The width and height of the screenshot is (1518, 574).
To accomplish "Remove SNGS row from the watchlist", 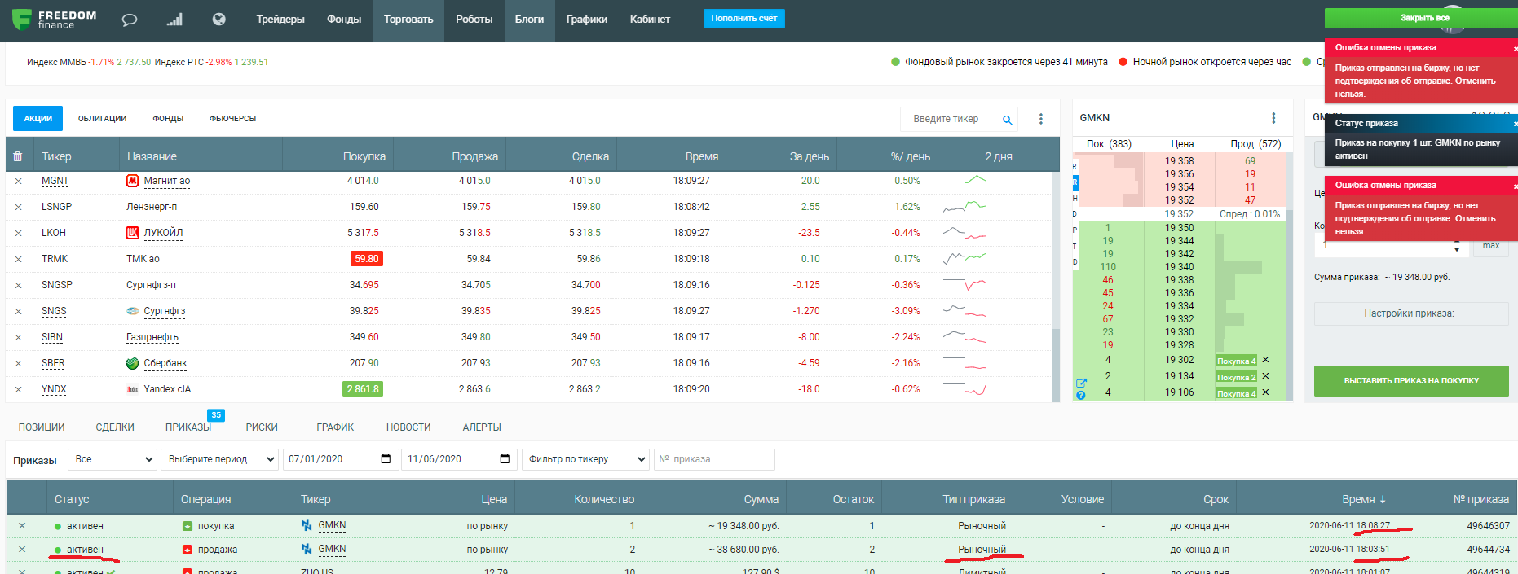I will pyautogui.click(x=18, y=312).
